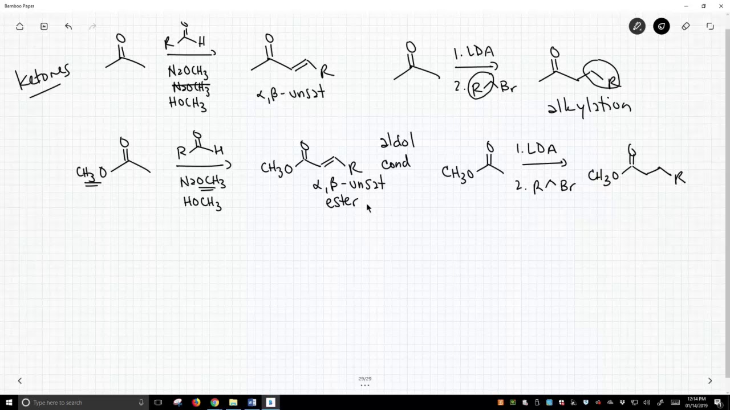Screen dimensions: 730x410
Task: Redo the undone stroke
Action: point(92,26)
